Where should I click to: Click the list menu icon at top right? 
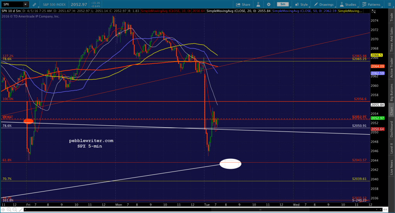point(389,5)
